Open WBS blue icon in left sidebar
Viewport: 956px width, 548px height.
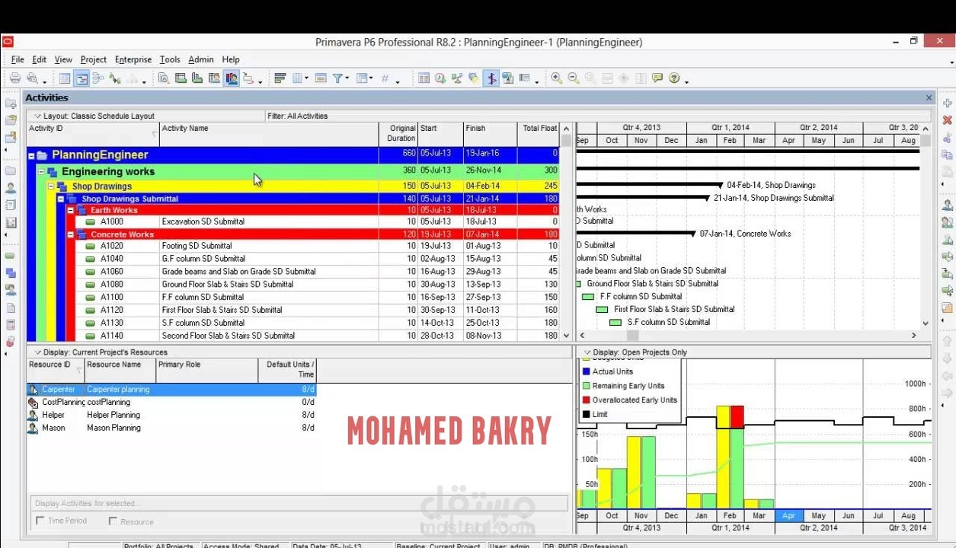(11, 272)
